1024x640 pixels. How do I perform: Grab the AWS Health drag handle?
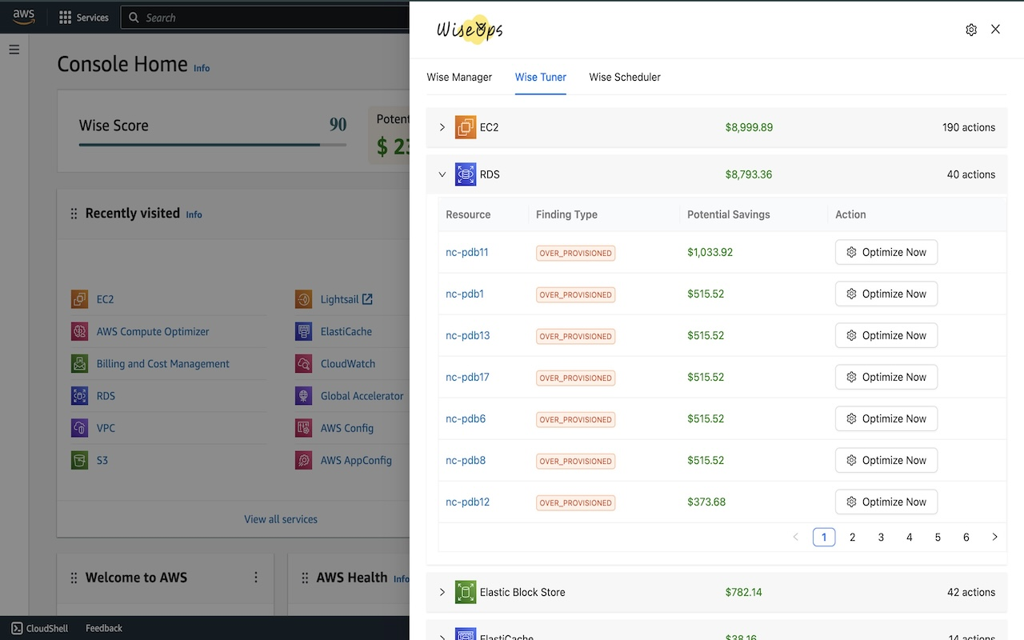point(305,578)
